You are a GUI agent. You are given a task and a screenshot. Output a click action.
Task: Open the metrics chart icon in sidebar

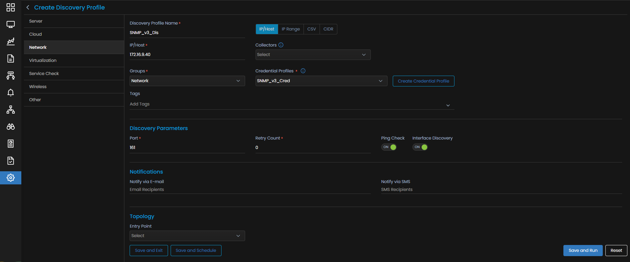coord(10,41)
